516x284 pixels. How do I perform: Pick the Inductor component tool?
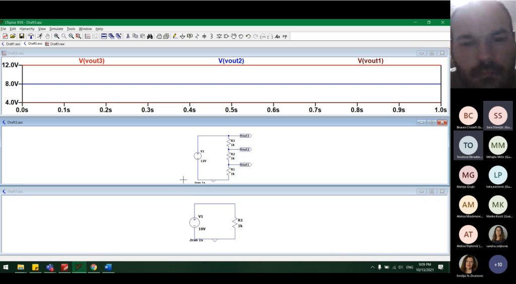pyautogui.click(x=212, y=36)
